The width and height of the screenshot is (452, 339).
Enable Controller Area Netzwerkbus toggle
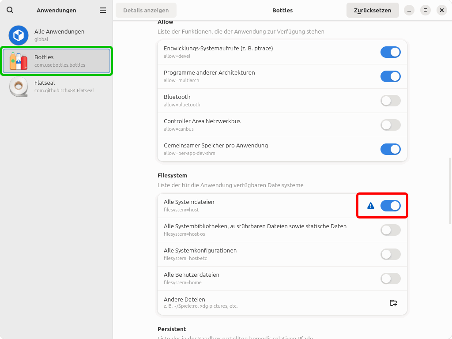point(390,125)
